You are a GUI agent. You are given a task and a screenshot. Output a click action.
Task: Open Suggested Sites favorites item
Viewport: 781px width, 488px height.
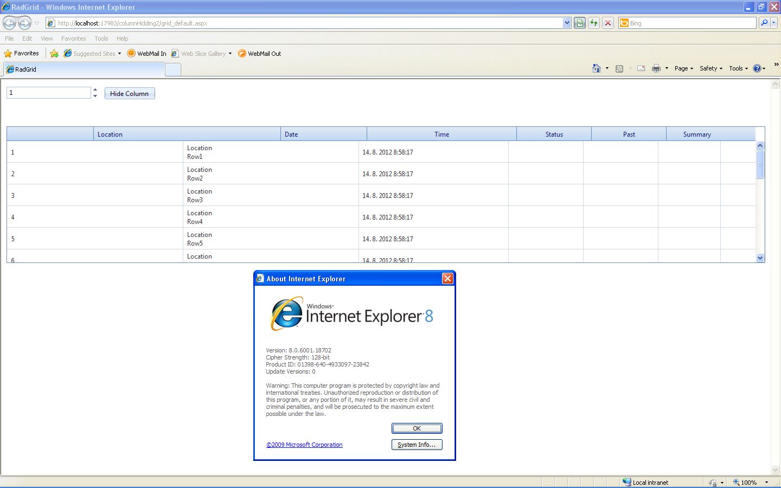pyautogui.click(x=92, y=53)
